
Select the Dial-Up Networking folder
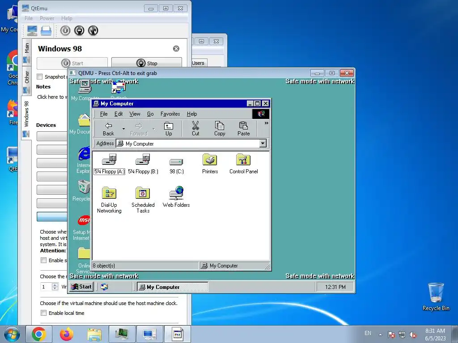coord(109,200)
